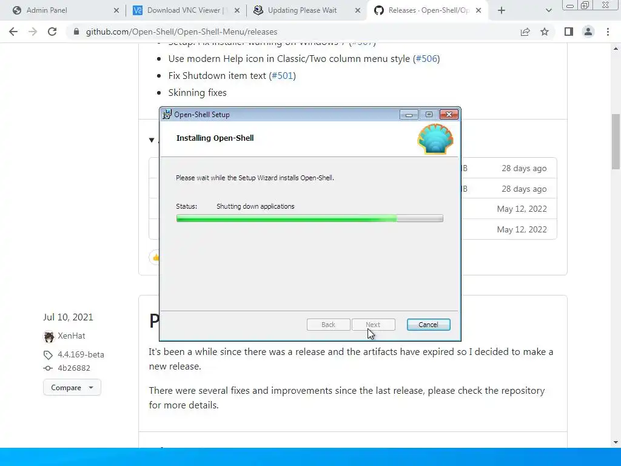Switch to the Admin Panel tab
The image size is (621, 466).
[47, 10]
